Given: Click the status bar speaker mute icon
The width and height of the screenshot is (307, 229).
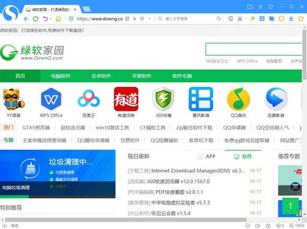Looking at the screenshot, I should tap(258, 226).
